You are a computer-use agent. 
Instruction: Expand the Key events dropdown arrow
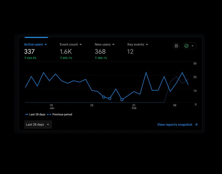tap(147, 44)
